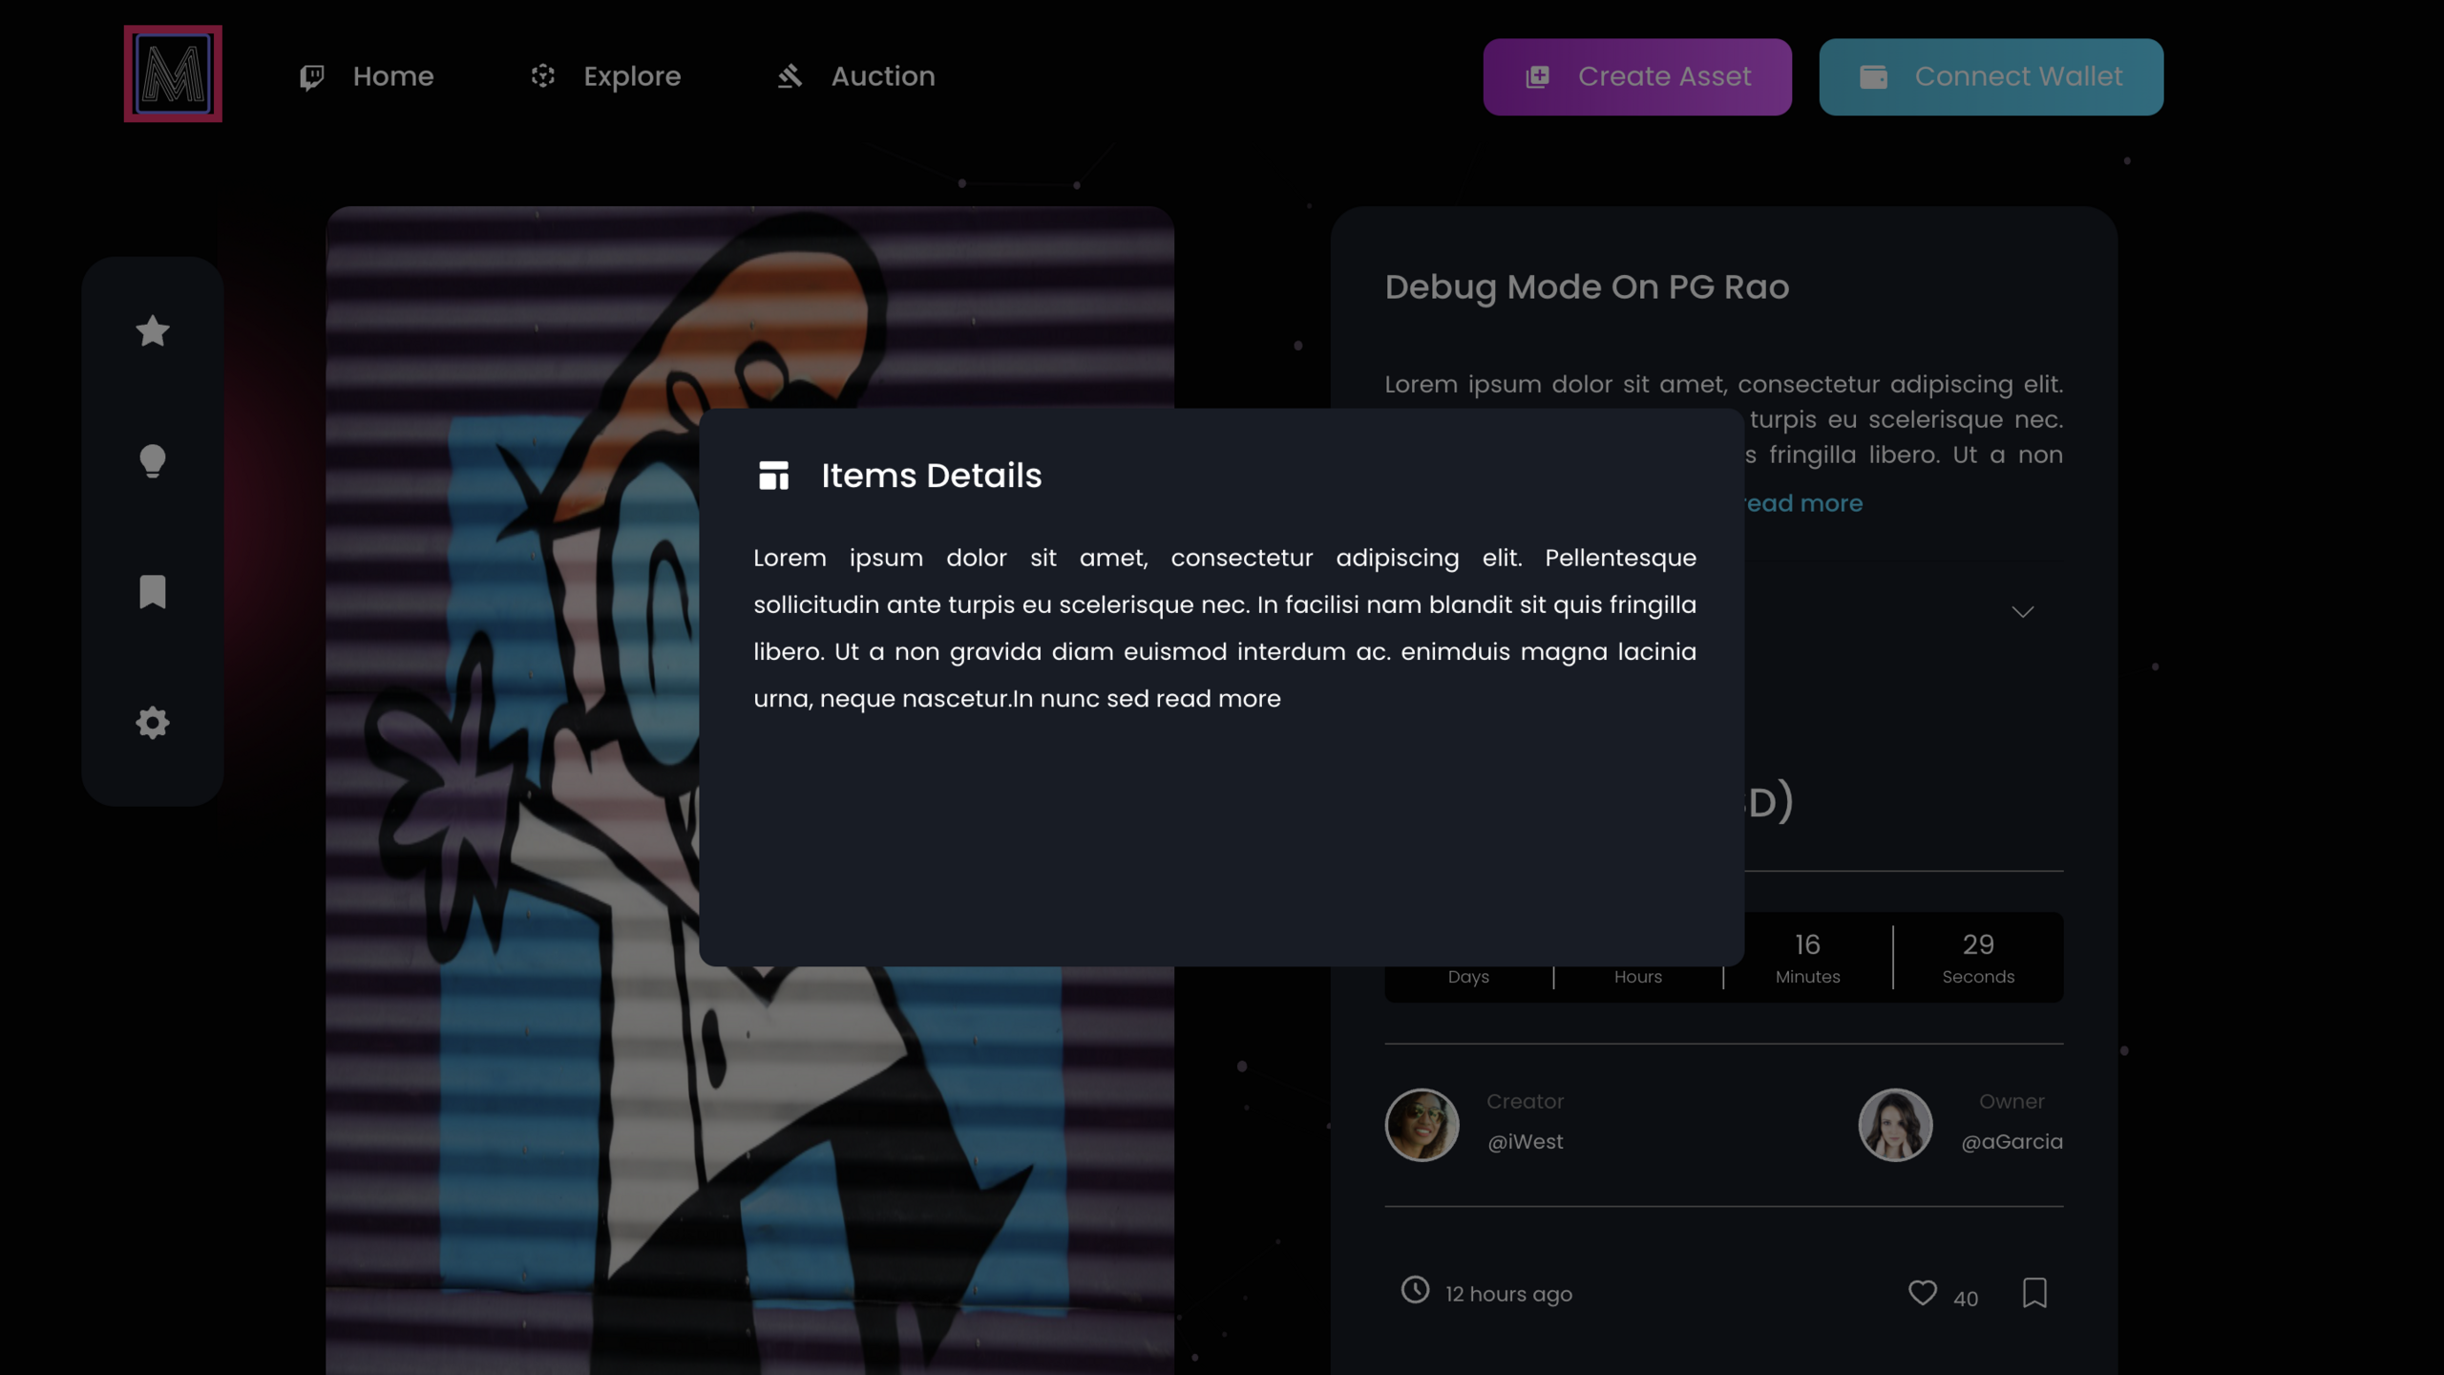2444x1375 pixels.
Task: Click the @iWest creator avatar
Action: click(x=1422, y=1125)
